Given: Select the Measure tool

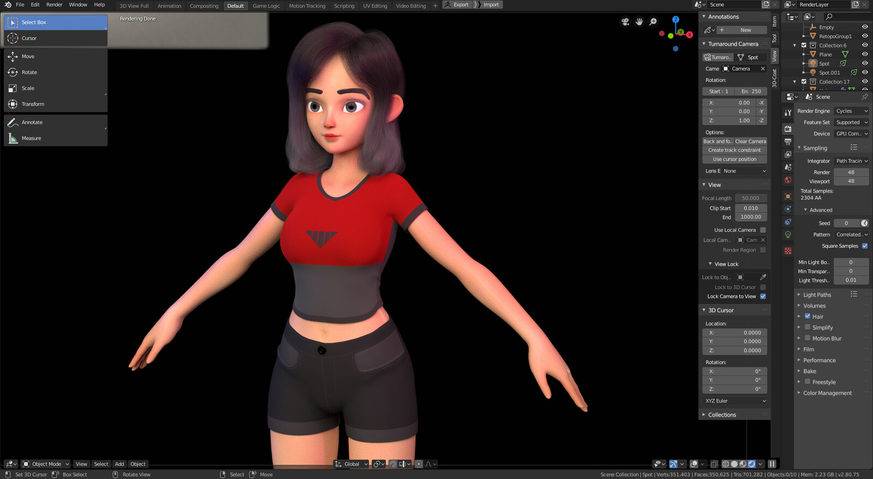Looking at the screenshot, I should point(56,138).
